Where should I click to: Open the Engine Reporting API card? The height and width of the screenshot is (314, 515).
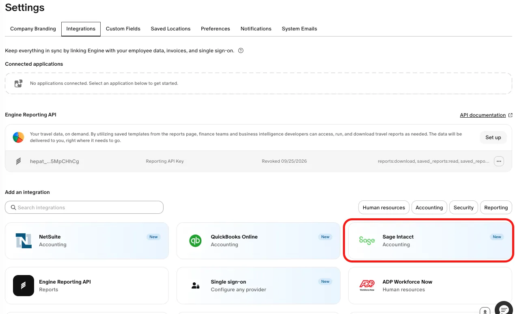click(x=87, y=286)
